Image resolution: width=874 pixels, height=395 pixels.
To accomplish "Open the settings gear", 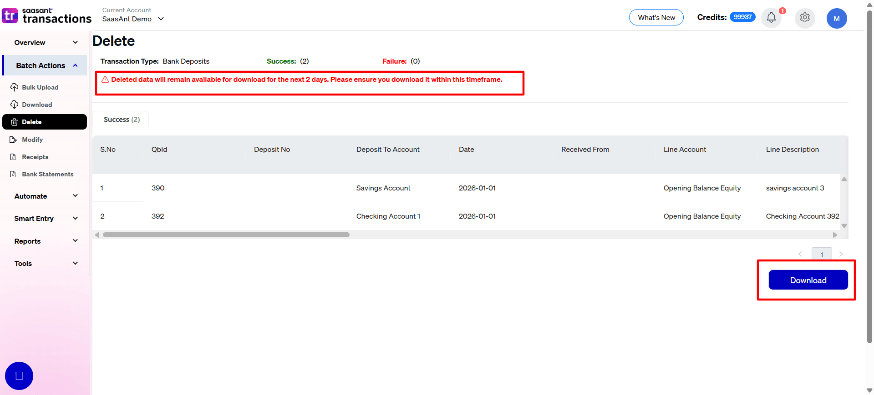I will click(805, 18).
